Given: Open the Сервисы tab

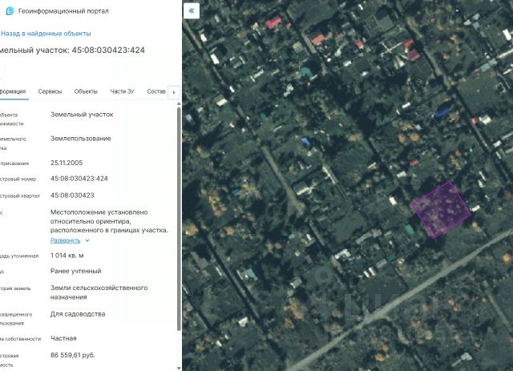Looking at the screenshot, I should 50,91.
